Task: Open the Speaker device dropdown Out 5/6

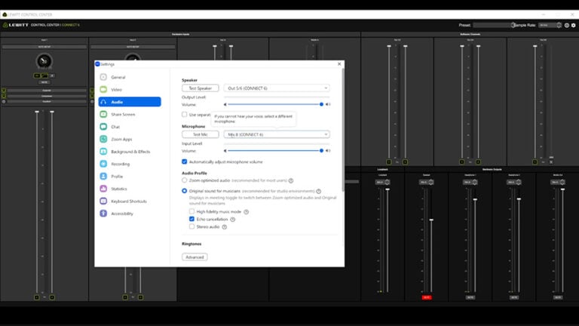Action: [x=277, y=88]
